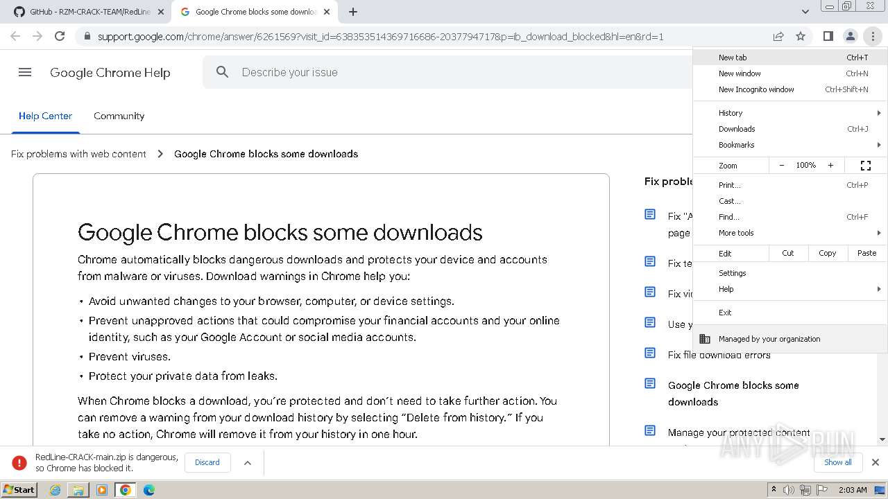The height and width of the screenshot is (499, 888).
Task: Click the page scrollbar down arrow
Action: tap(882, 439)
